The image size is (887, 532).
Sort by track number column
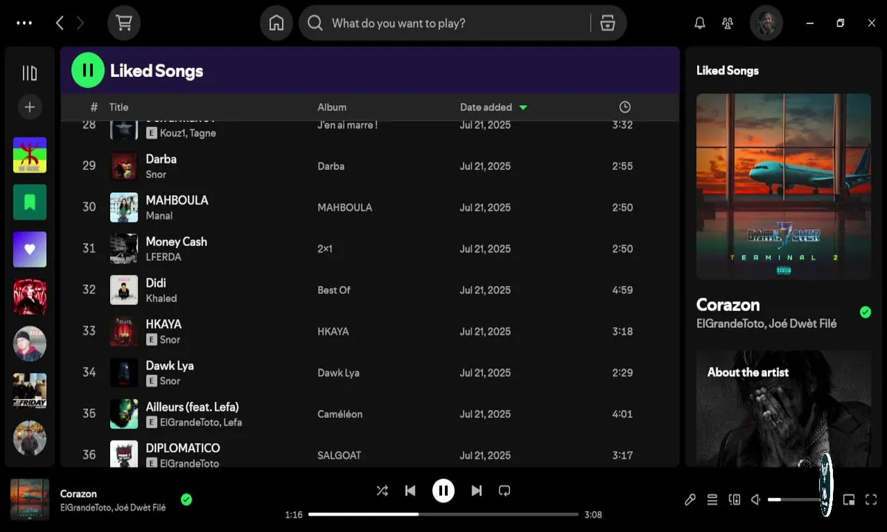(94, 107)
